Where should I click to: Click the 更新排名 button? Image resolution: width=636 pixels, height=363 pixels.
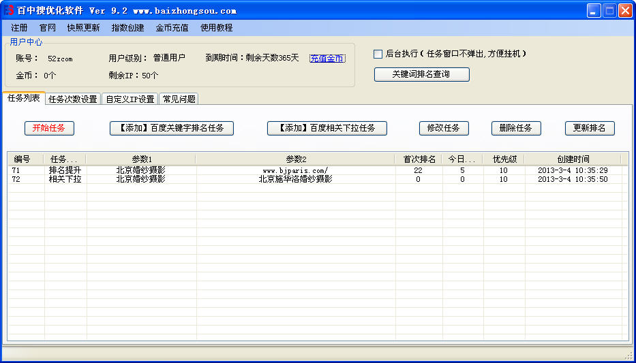pos(590,128)
